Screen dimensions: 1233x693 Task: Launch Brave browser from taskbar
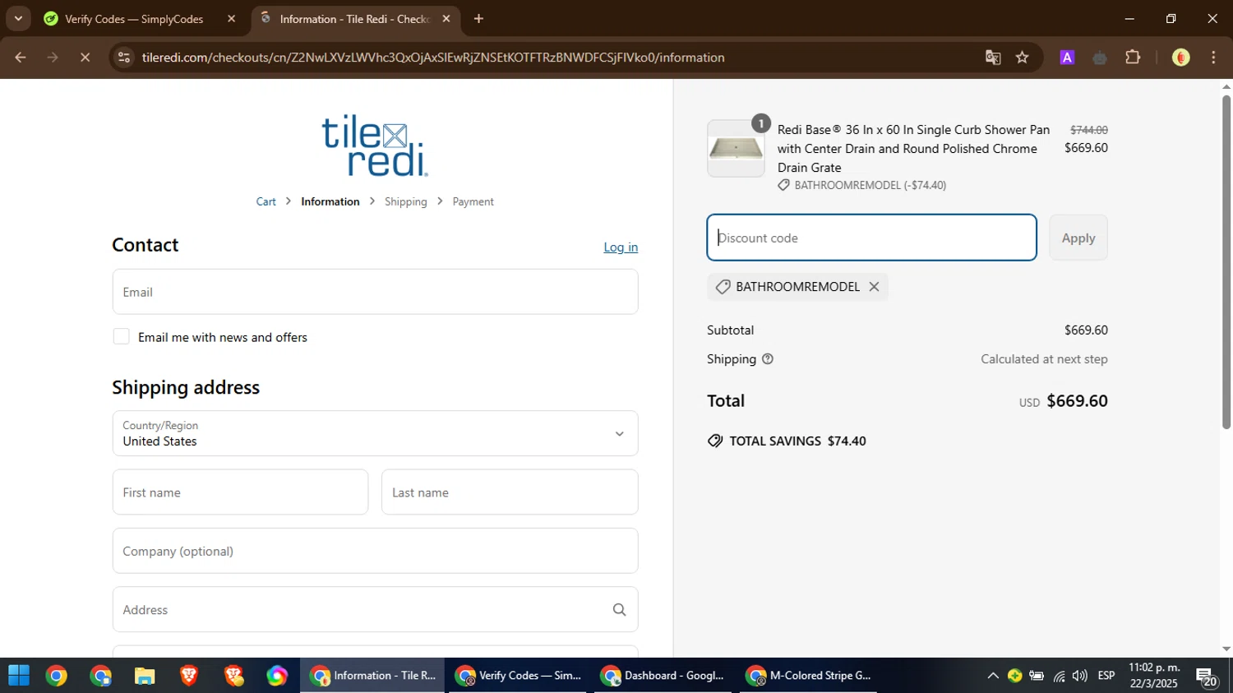click(189, 676)
